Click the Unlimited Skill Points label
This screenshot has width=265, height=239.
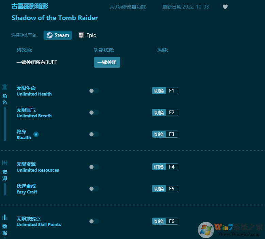[39, 225]
